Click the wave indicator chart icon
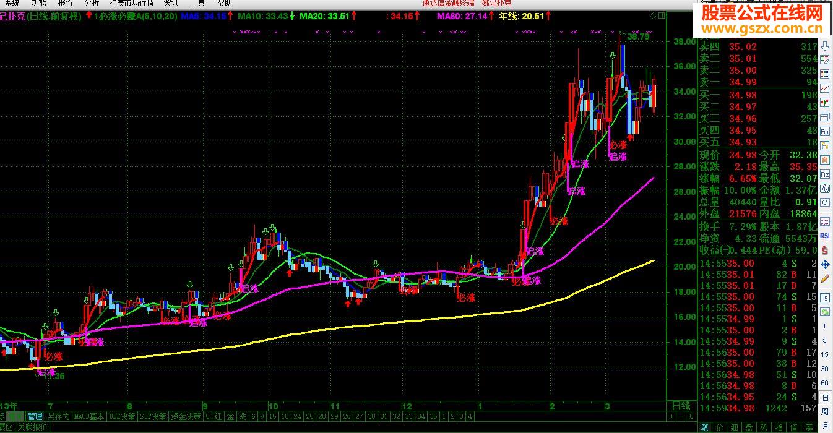 (825, 221)
